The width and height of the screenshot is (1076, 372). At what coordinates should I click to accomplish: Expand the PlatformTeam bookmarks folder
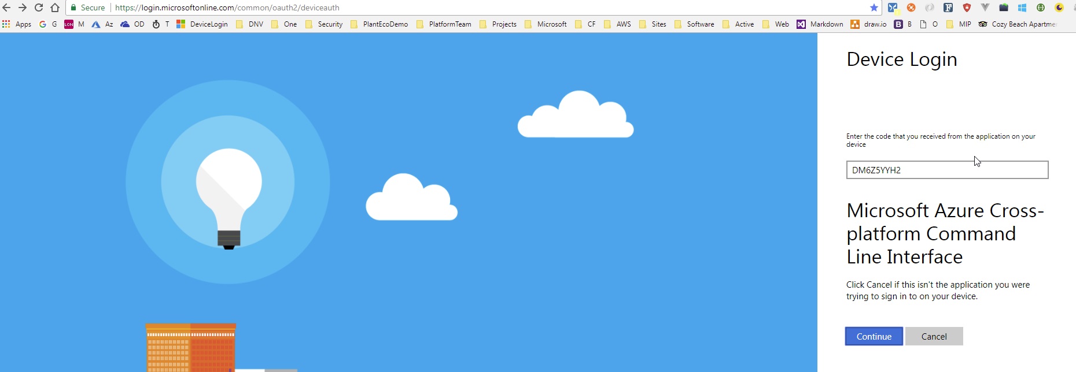(x=444, y=24)
